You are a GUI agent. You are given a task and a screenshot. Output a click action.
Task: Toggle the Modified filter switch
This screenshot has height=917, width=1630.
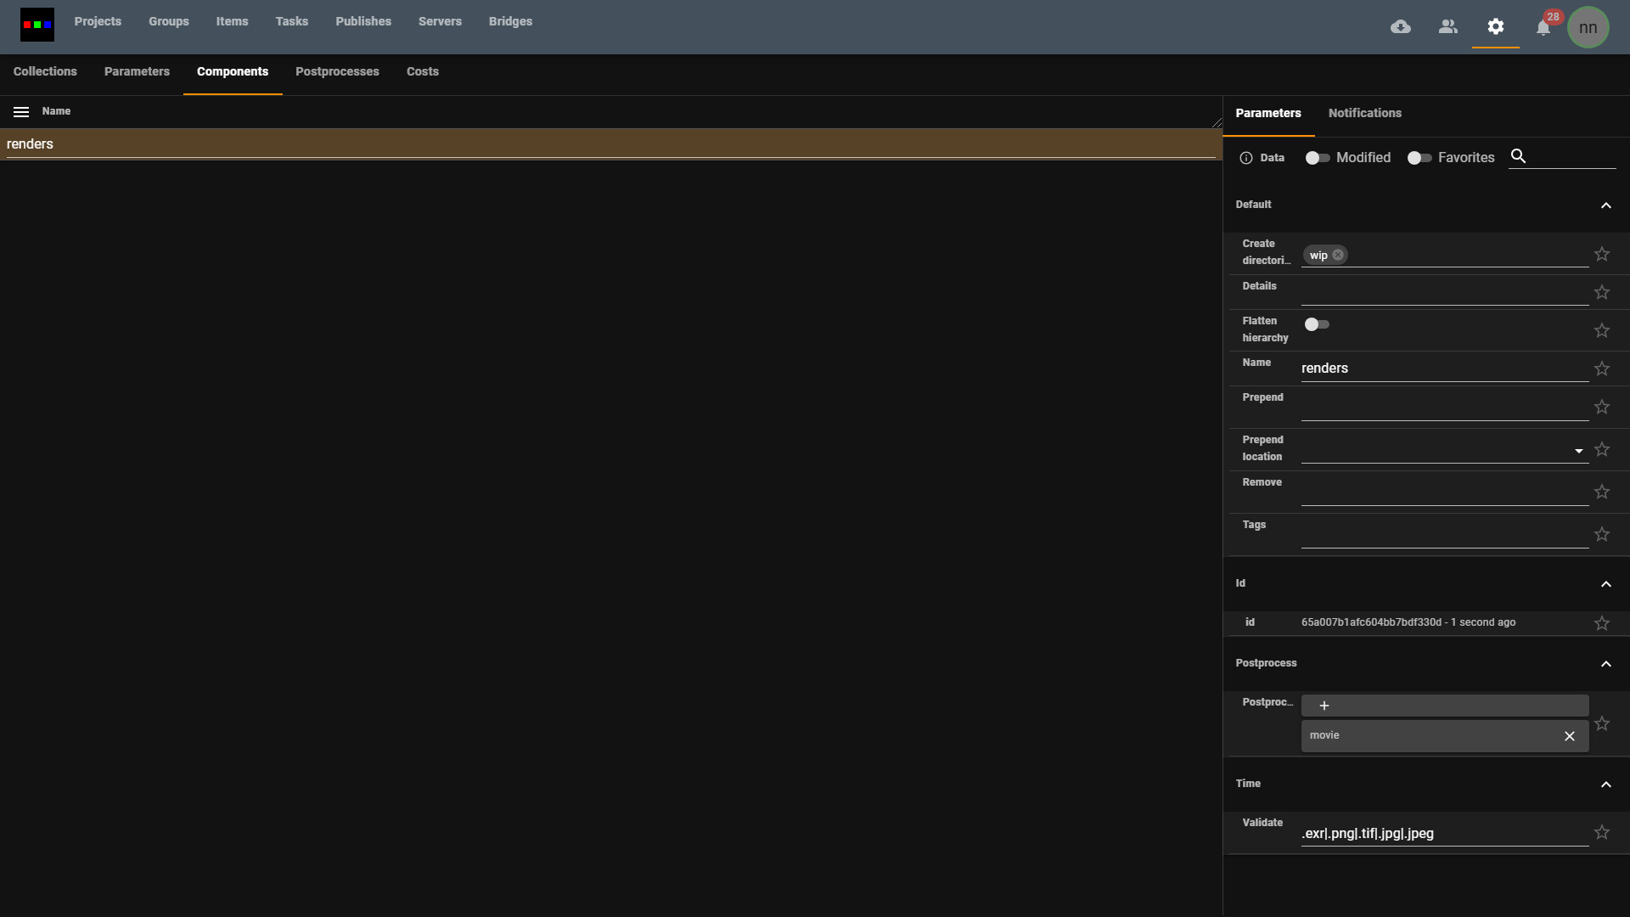[1317, 158]
